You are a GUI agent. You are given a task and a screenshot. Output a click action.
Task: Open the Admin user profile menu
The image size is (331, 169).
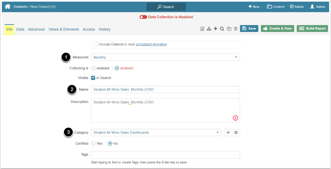click(318, 7)
